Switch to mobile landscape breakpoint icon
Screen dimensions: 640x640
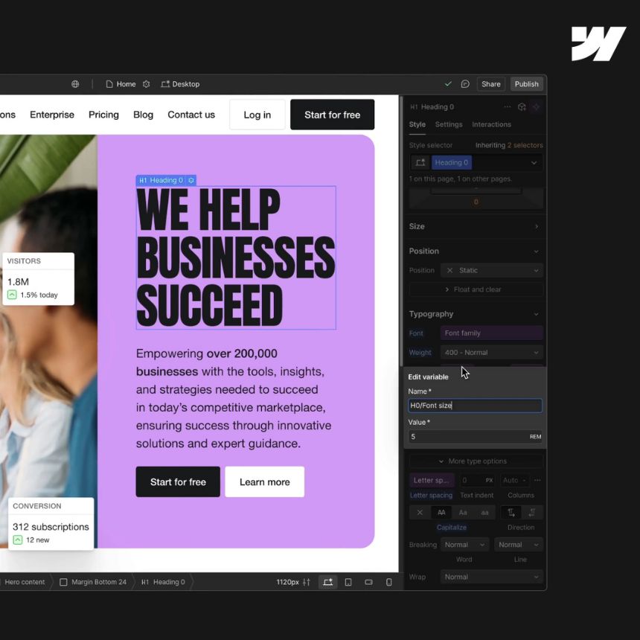[368, 582]
